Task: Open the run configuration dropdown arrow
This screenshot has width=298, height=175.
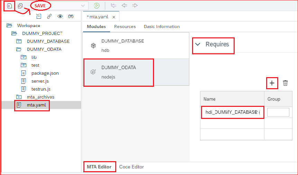Action: click(83, 6)
